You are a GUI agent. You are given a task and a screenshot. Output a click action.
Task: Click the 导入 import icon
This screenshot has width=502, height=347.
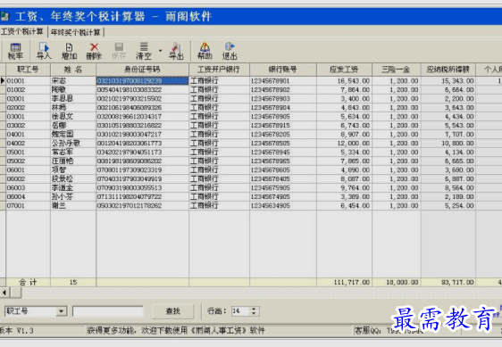click(x=44, y=51)
